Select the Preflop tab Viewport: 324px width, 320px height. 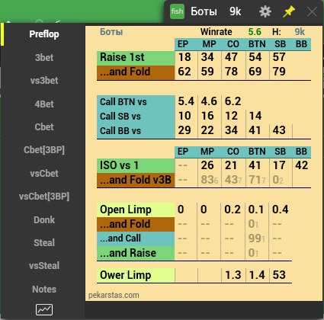coord(44,34)
